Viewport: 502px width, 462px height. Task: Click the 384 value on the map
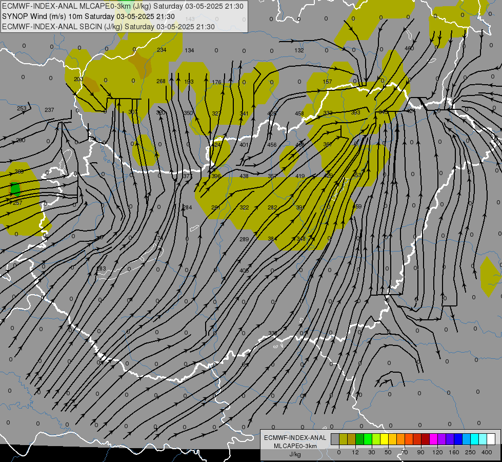click(x=272, y=239)
